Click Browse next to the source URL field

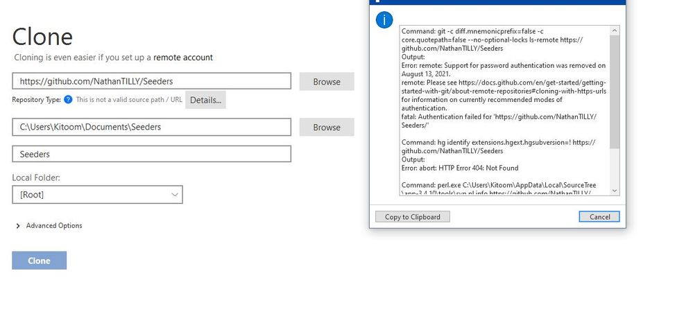click(x=327, y=81)
